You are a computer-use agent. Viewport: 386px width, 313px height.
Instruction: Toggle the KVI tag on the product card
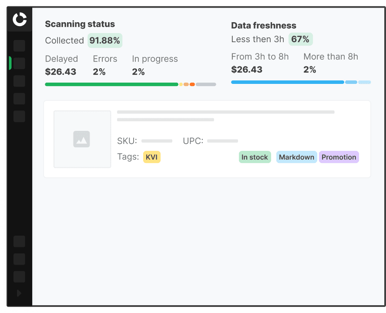(x=151, y=157)
